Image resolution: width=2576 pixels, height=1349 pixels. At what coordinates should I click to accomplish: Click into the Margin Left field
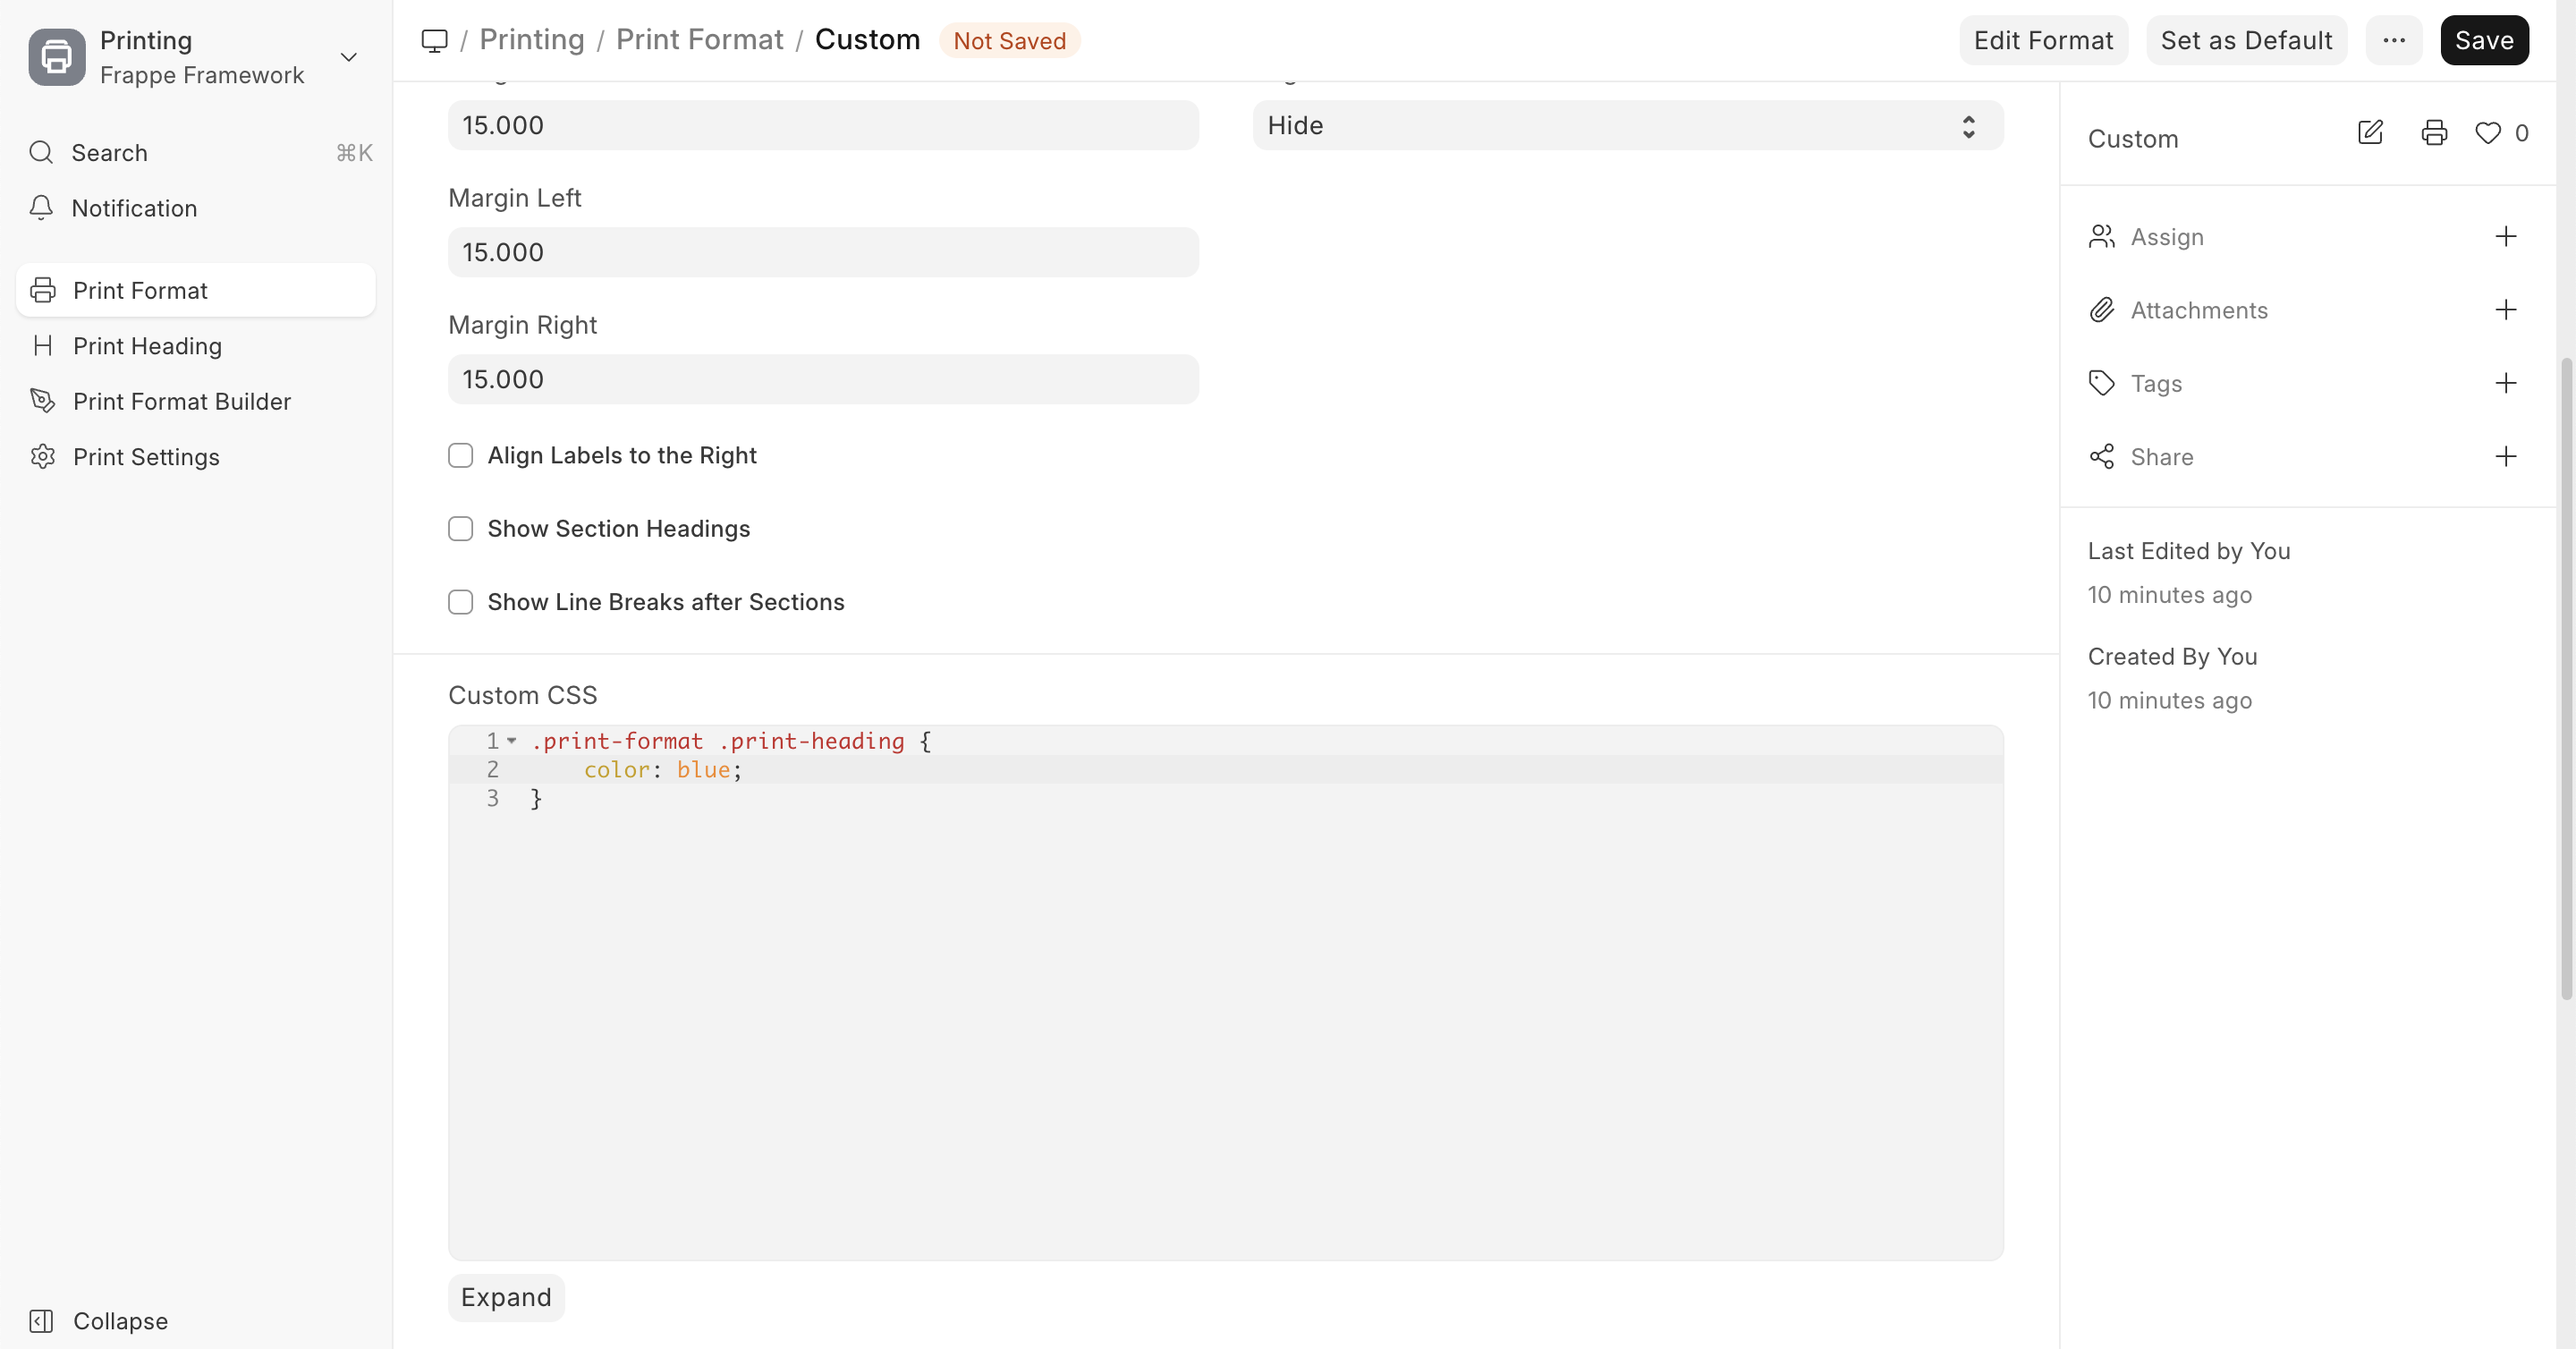point(822,253)
